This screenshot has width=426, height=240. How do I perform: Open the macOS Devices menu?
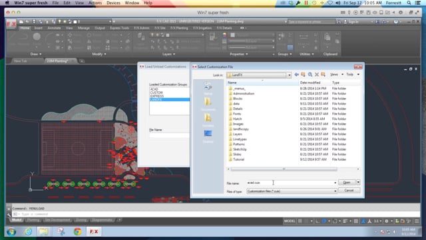point(113,3)
